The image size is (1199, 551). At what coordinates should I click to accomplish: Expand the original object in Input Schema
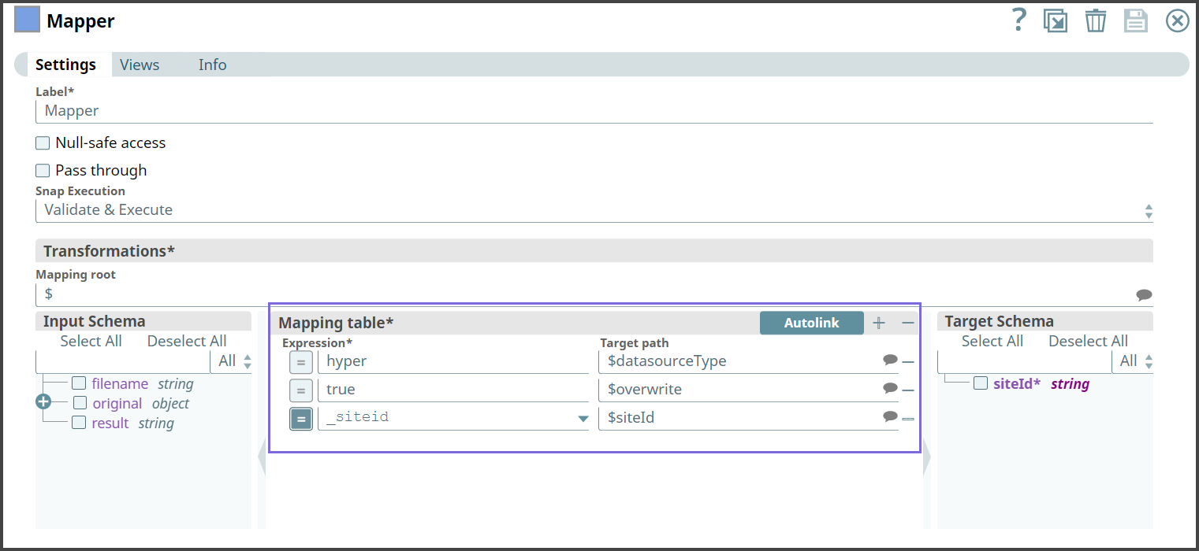click(43, 402)
